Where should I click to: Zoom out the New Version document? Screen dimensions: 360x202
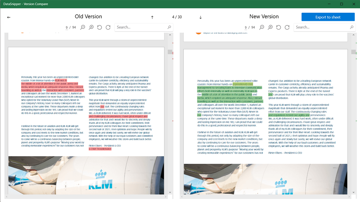point(262,27)
